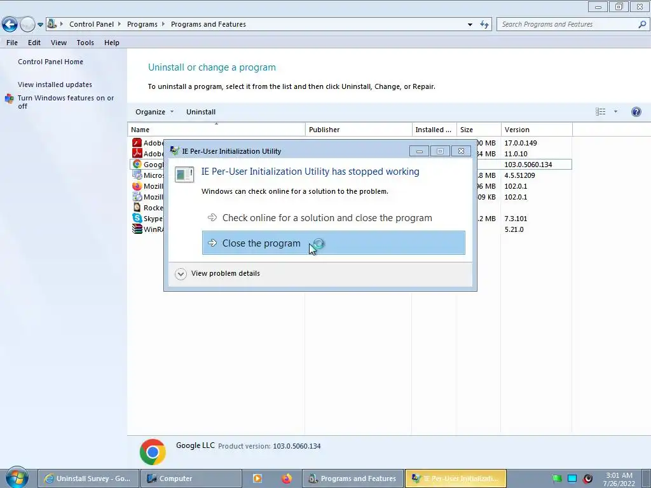This screenshot has height=488, width=651.
Task: Click the Windows features shield icon
Action: (9, 98)
